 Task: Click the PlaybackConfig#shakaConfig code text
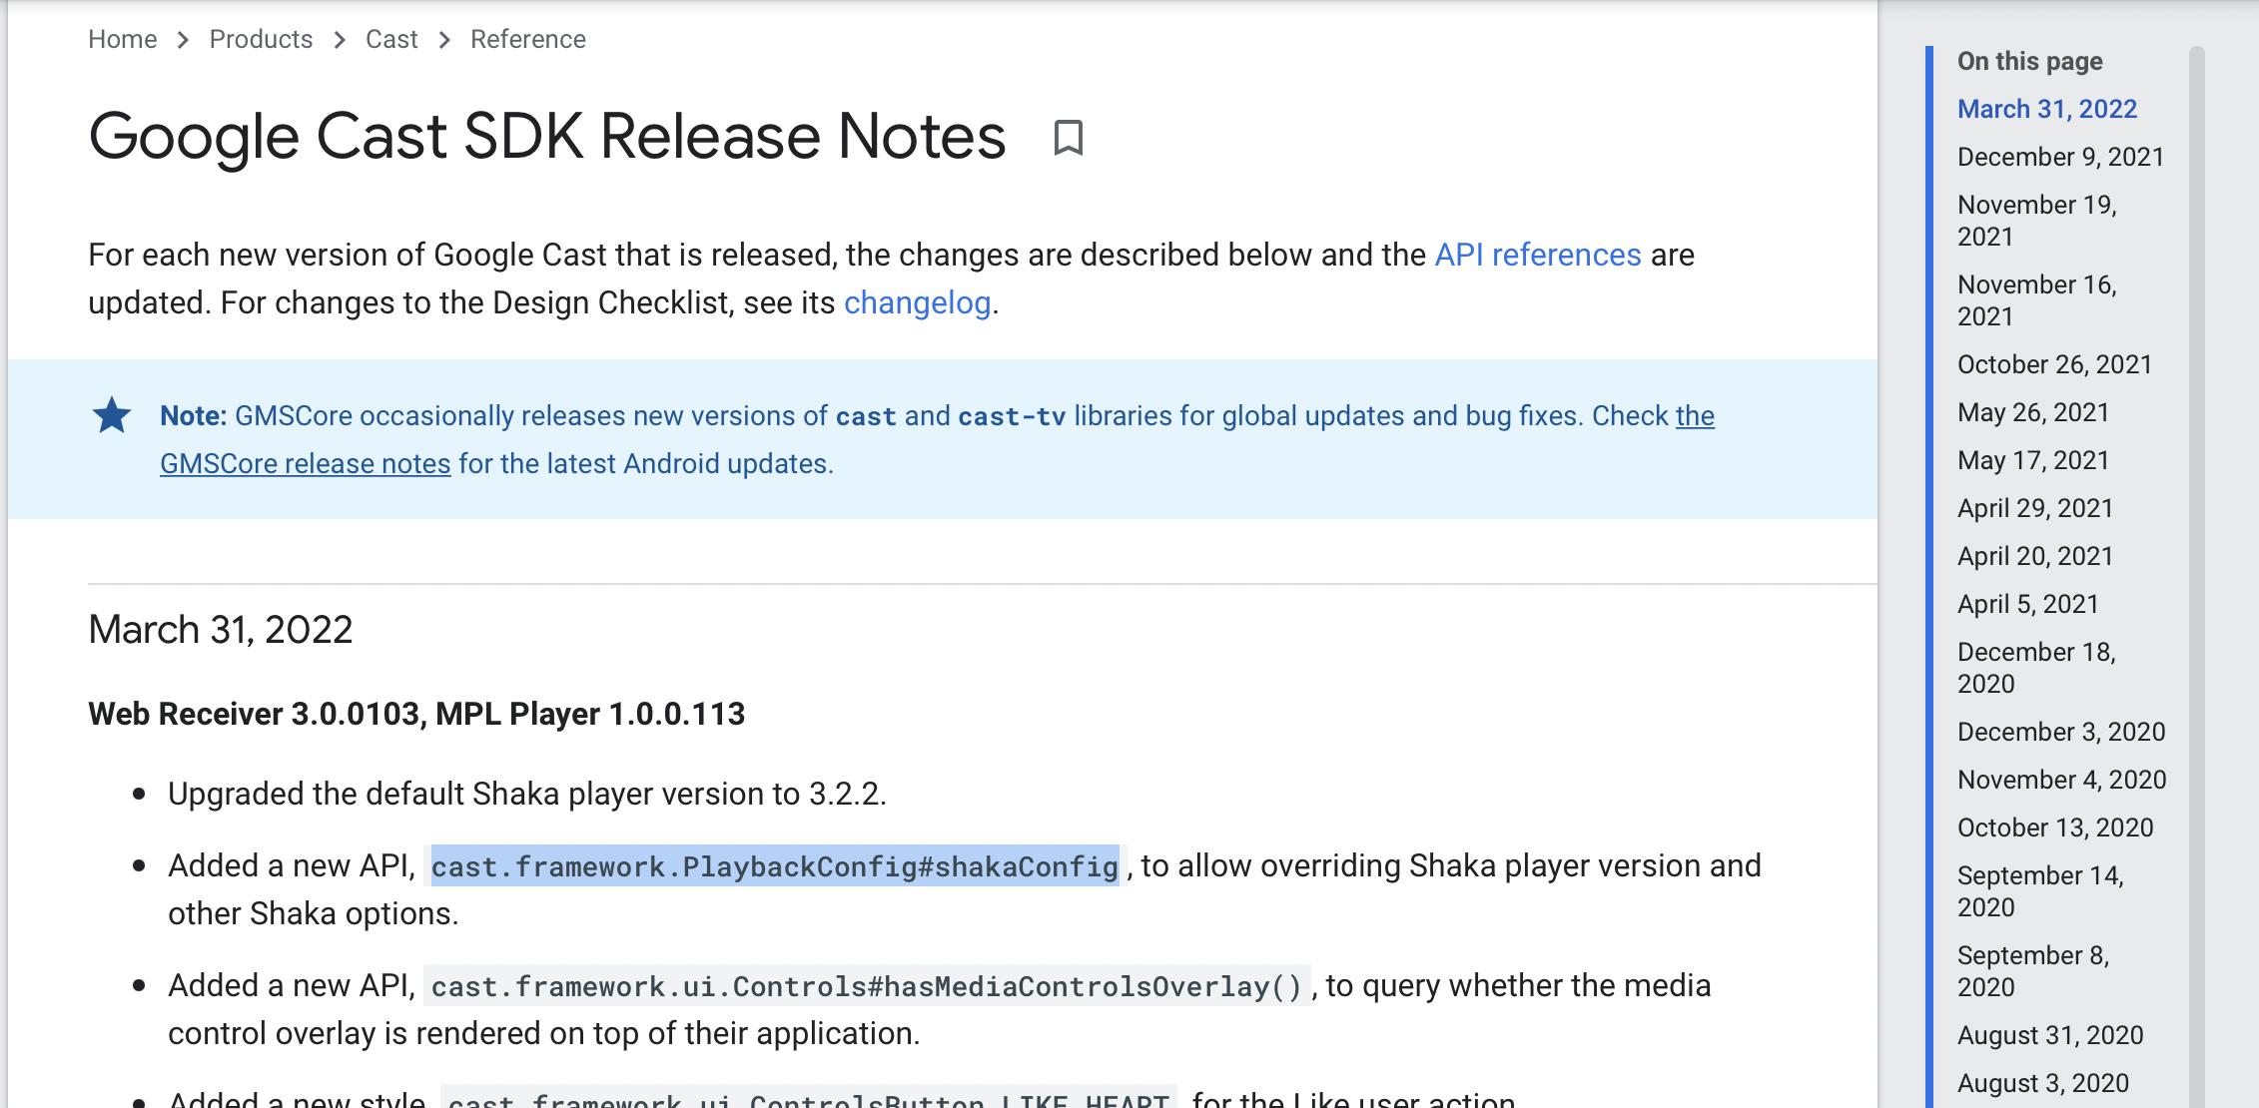click(x=774, y=866)
